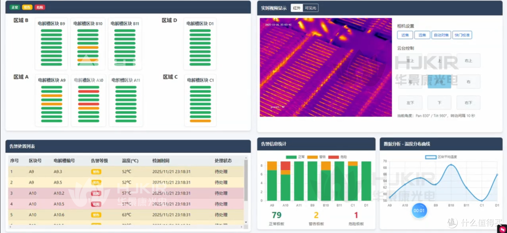Click alarm table horizontal scrollbar left arrow
This screenshot has height=233, width=507.
pyautogui.click(x=10, y=226)
